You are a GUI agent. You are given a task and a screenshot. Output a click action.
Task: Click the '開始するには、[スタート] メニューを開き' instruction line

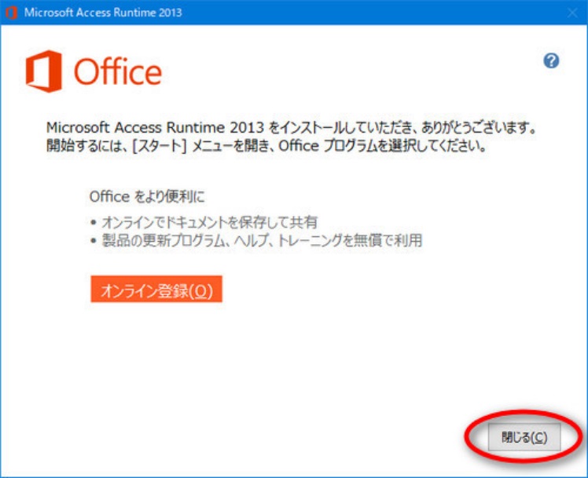(266, 145)
